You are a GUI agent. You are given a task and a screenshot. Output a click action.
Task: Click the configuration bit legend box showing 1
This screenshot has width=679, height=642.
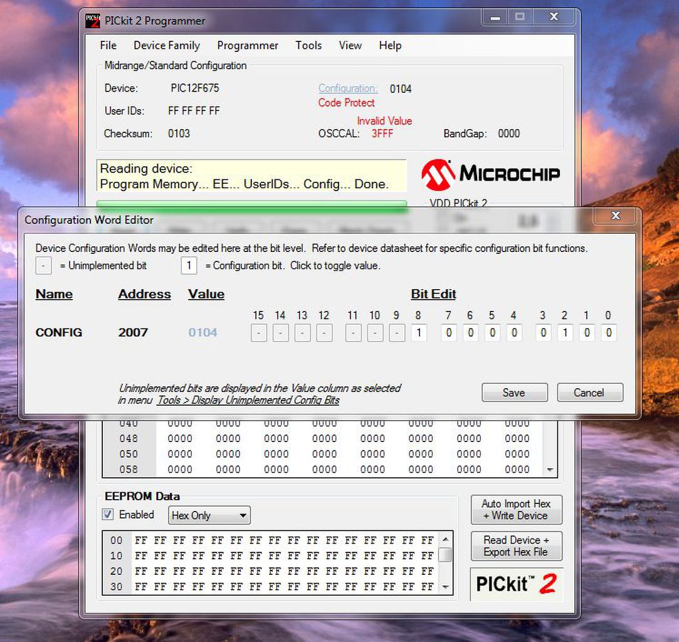click(189, 265)
